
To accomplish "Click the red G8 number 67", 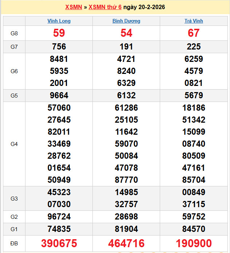I will click(194, 33).
